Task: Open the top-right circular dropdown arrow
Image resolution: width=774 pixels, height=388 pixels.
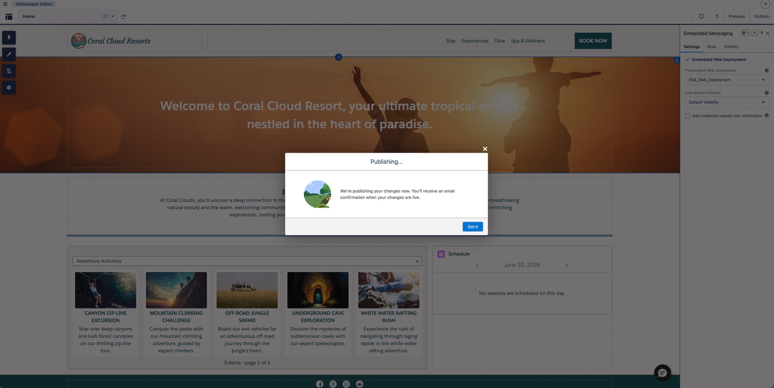Action: [x=765, y=4]
